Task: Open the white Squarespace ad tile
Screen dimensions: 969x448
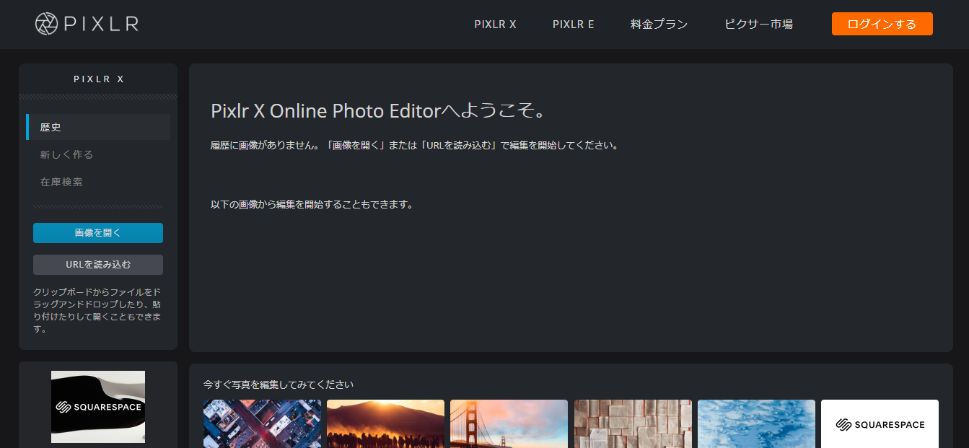Action: 880,424
